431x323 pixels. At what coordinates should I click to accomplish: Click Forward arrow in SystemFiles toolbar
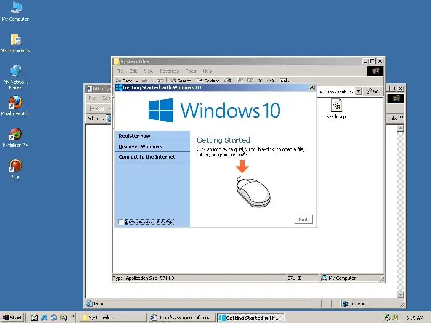pos(145,81)
